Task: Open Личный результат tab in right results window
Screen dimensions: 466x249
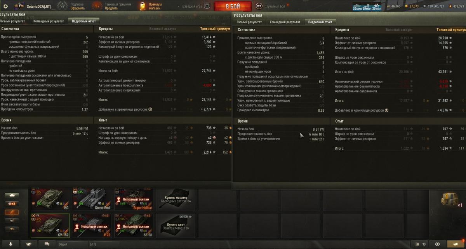Action: pos(249,22)
